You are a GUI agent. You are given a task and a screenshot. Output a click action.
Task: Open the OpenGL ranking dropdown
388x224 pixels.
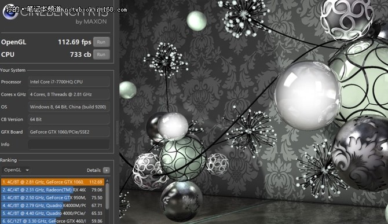point(16,170)
